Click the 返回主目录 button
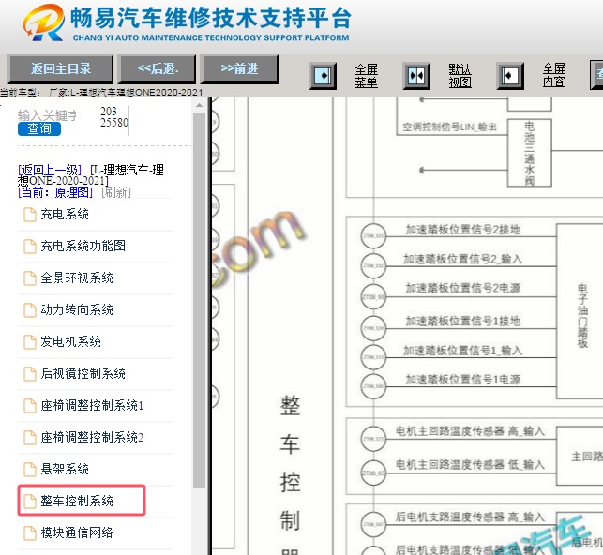This screenshot has height=555, width=603. 60,69
